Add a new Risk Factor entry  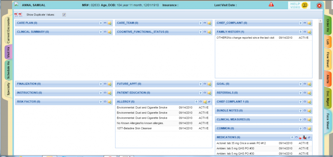tap(109, 102)
